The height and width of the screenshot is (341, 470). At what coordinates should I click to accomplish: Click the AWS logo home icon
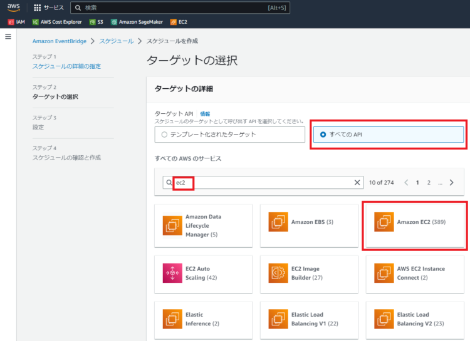click(x=14, y=8)
